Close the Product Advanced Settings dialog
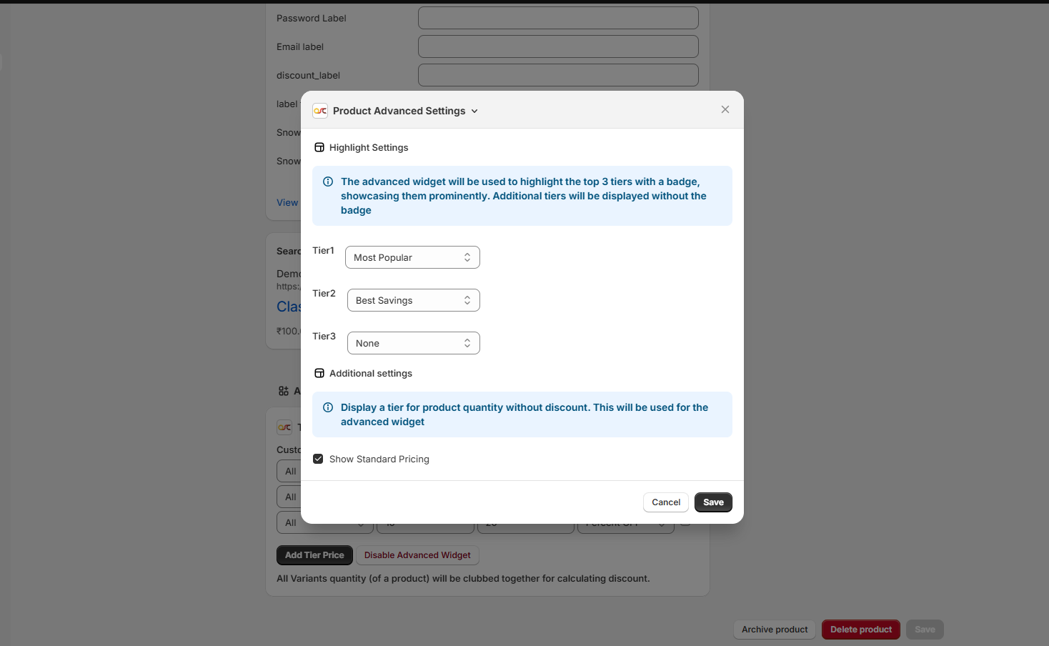The image size is (1049, 646). 725,109
